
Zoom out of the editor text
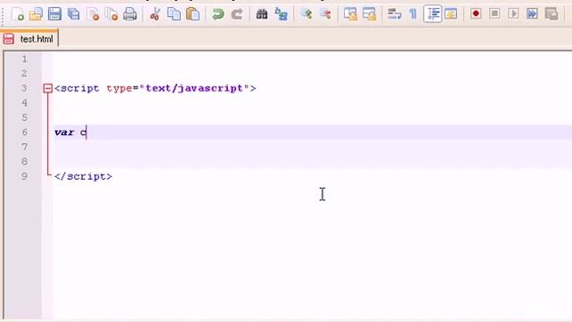pyautogui.click(x=325, y=14)
